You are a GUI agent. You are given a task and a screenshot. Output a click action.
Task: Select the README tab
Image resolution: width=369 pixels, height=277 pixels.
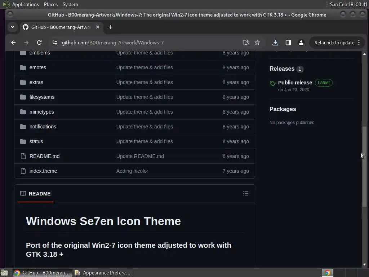coord(36,194)
